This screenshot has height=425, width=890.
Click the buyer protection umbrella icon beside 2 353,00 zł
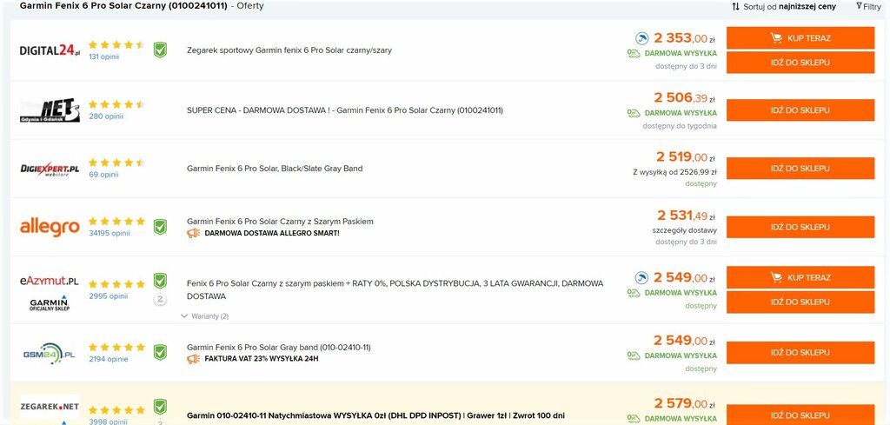point(641,38)
